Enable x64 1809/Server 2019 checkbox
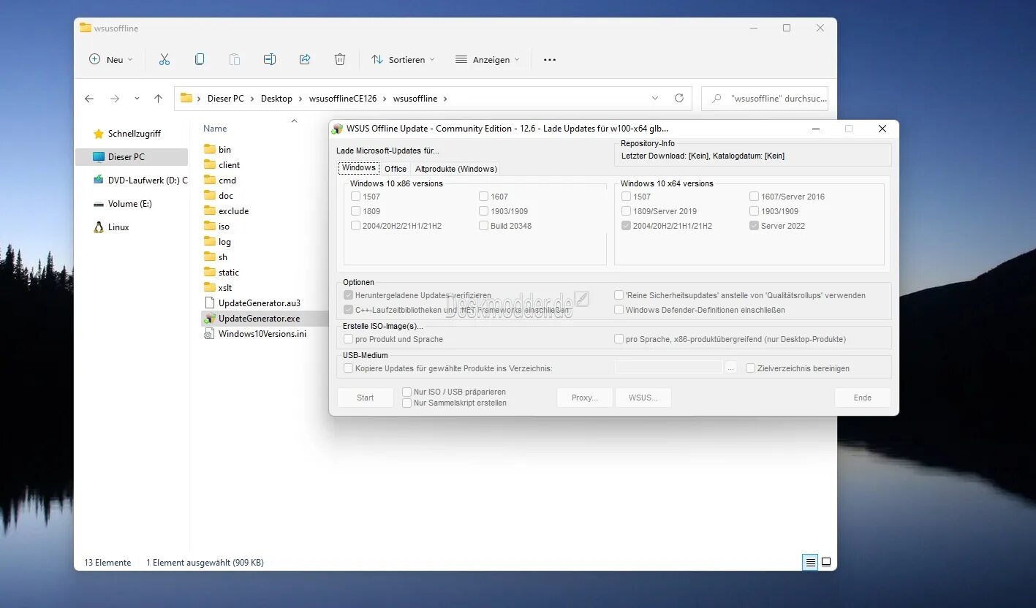The width and height of the screenshot is (1036, 608). (627, 211)
